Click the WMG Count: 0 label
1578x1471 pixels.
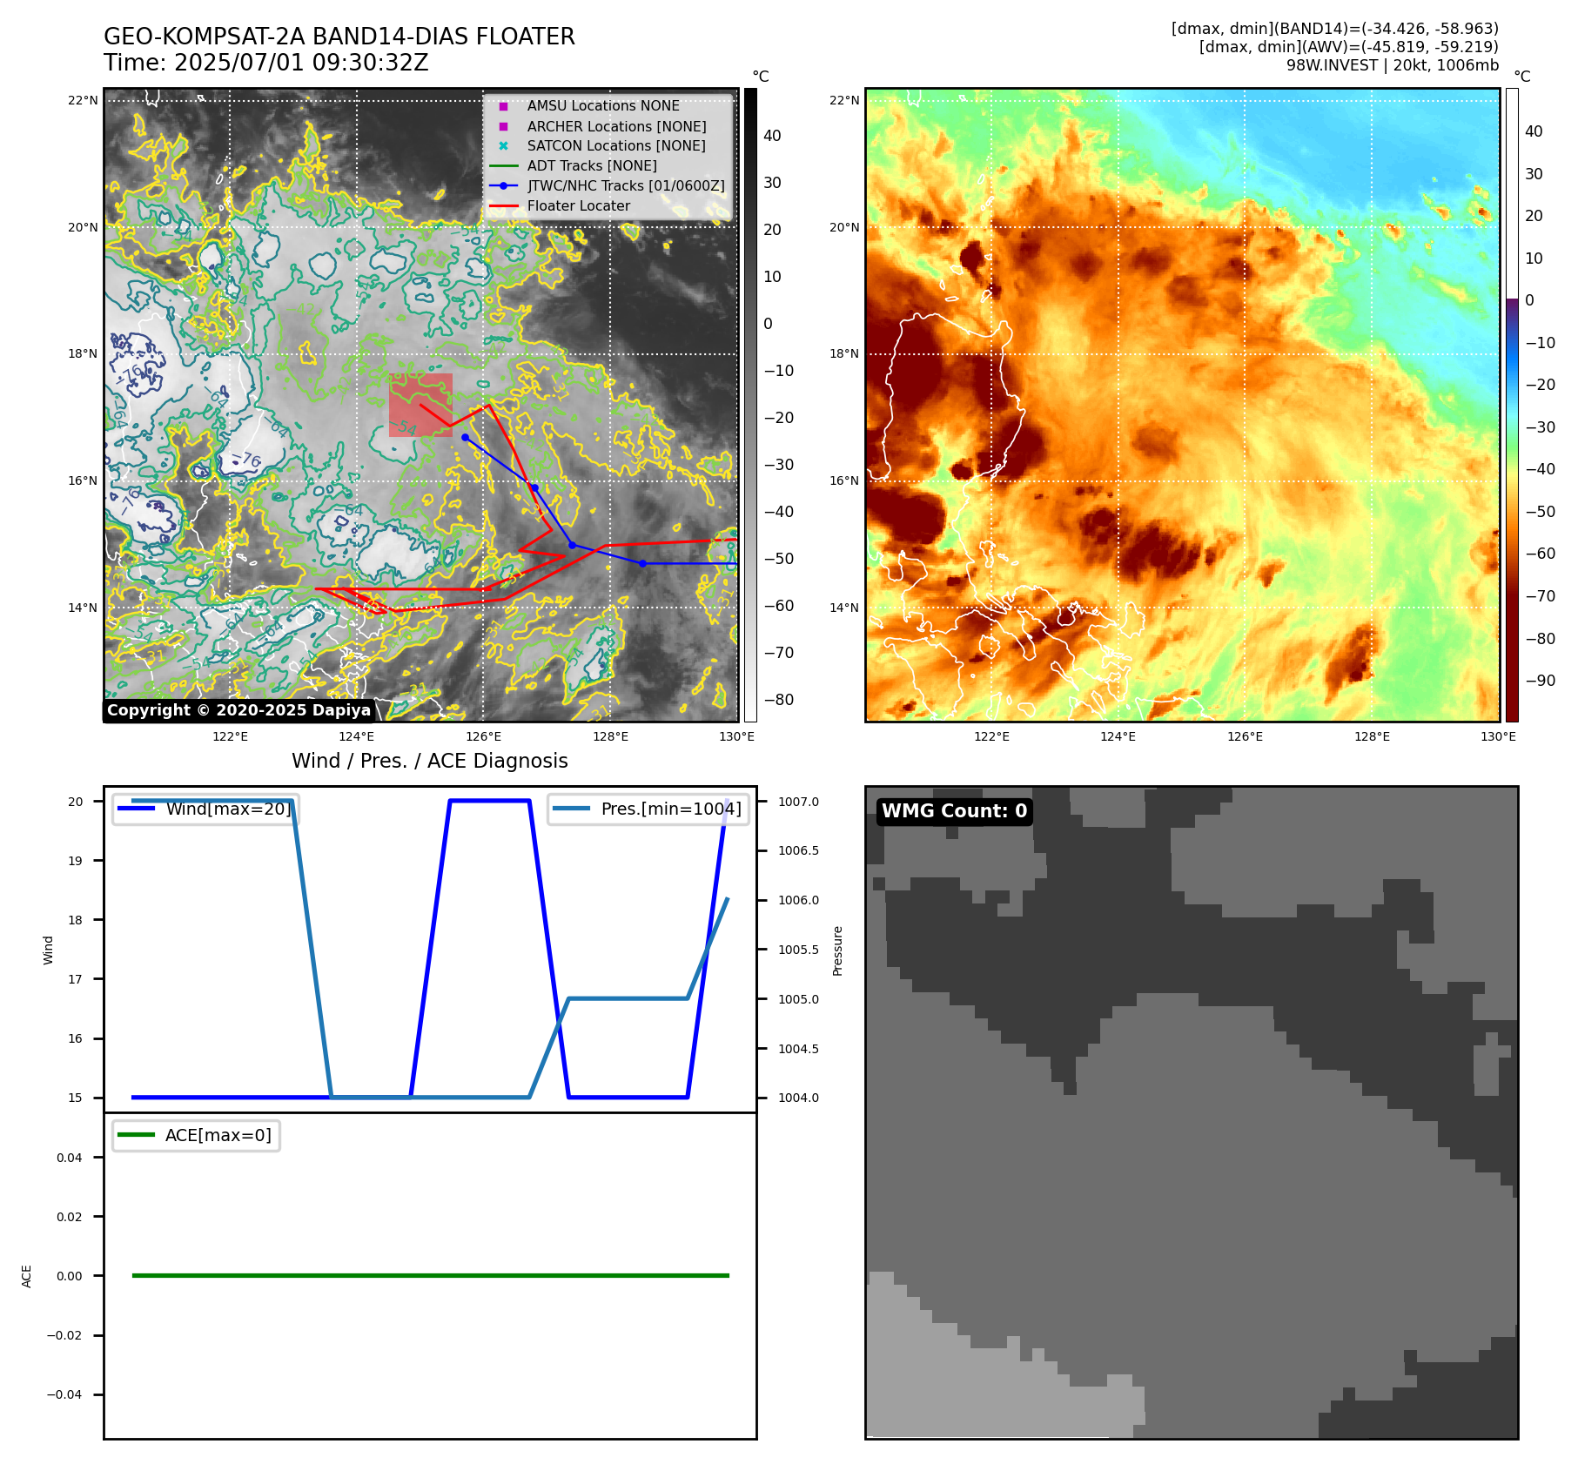pos(955,811)
